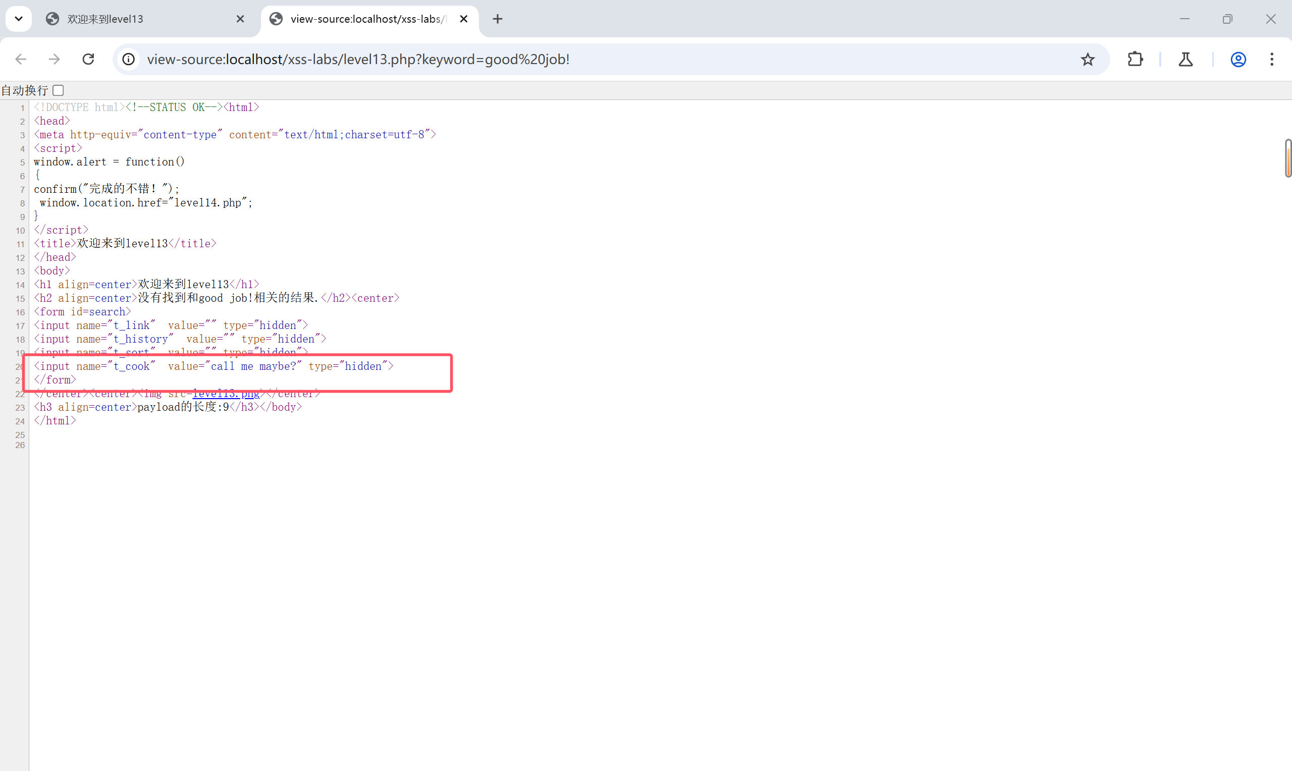Click the vertical scrollbar thumb
This screenshot has height=771, width=1292.
[1288, 158]
